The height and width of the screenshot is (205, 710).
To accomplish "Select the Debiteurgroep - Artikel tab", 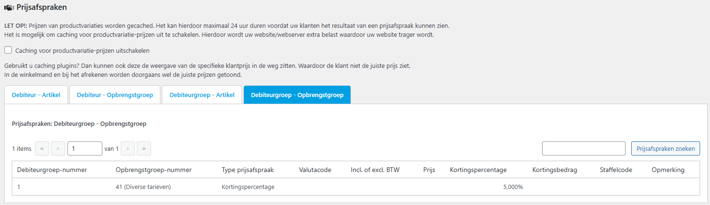I will click(x=202, y=95).
